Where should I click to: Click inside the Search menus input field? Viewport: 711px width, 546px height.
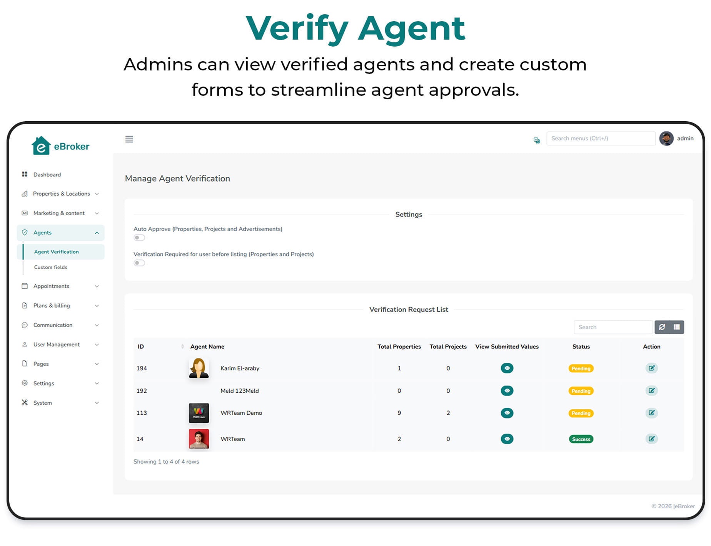(x=601, y=138)
